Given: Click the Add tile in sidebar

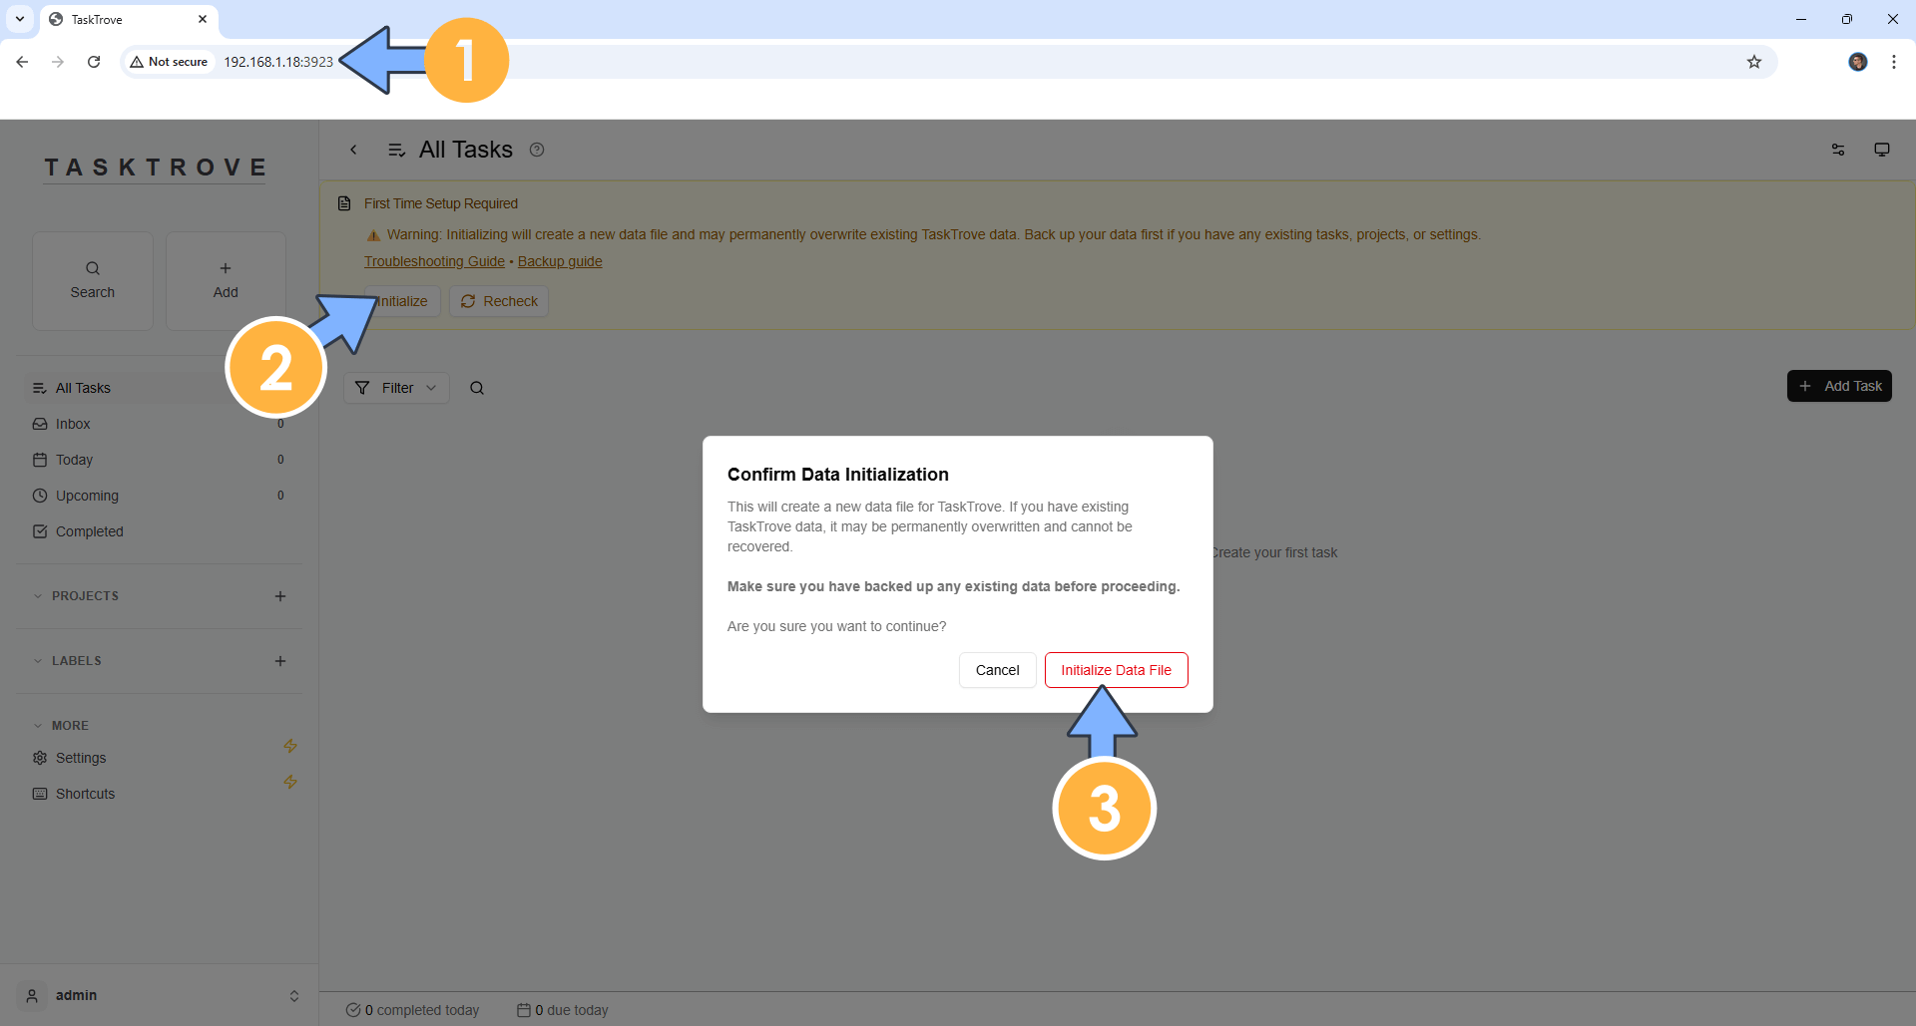Looking at the screenshot, I should 226,280.
